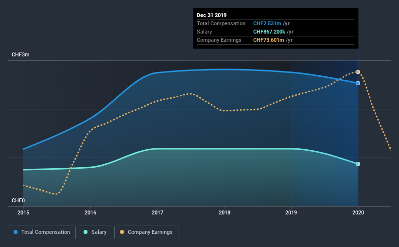The height and width of the screenshot is (247, 399).
Task: Select the 2020 x-axis label
Action: point(358,212)
